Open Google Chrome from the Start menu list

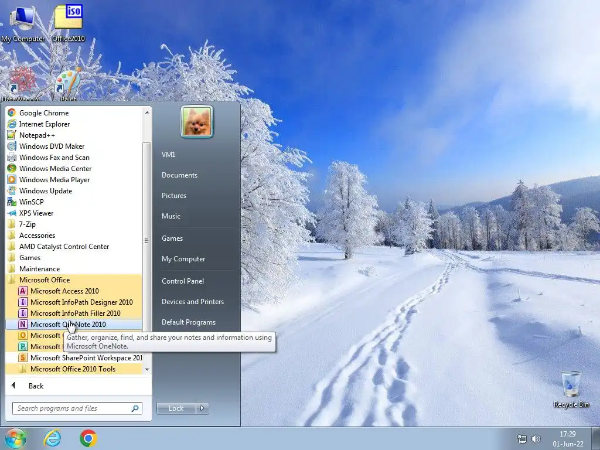[73, 113]
